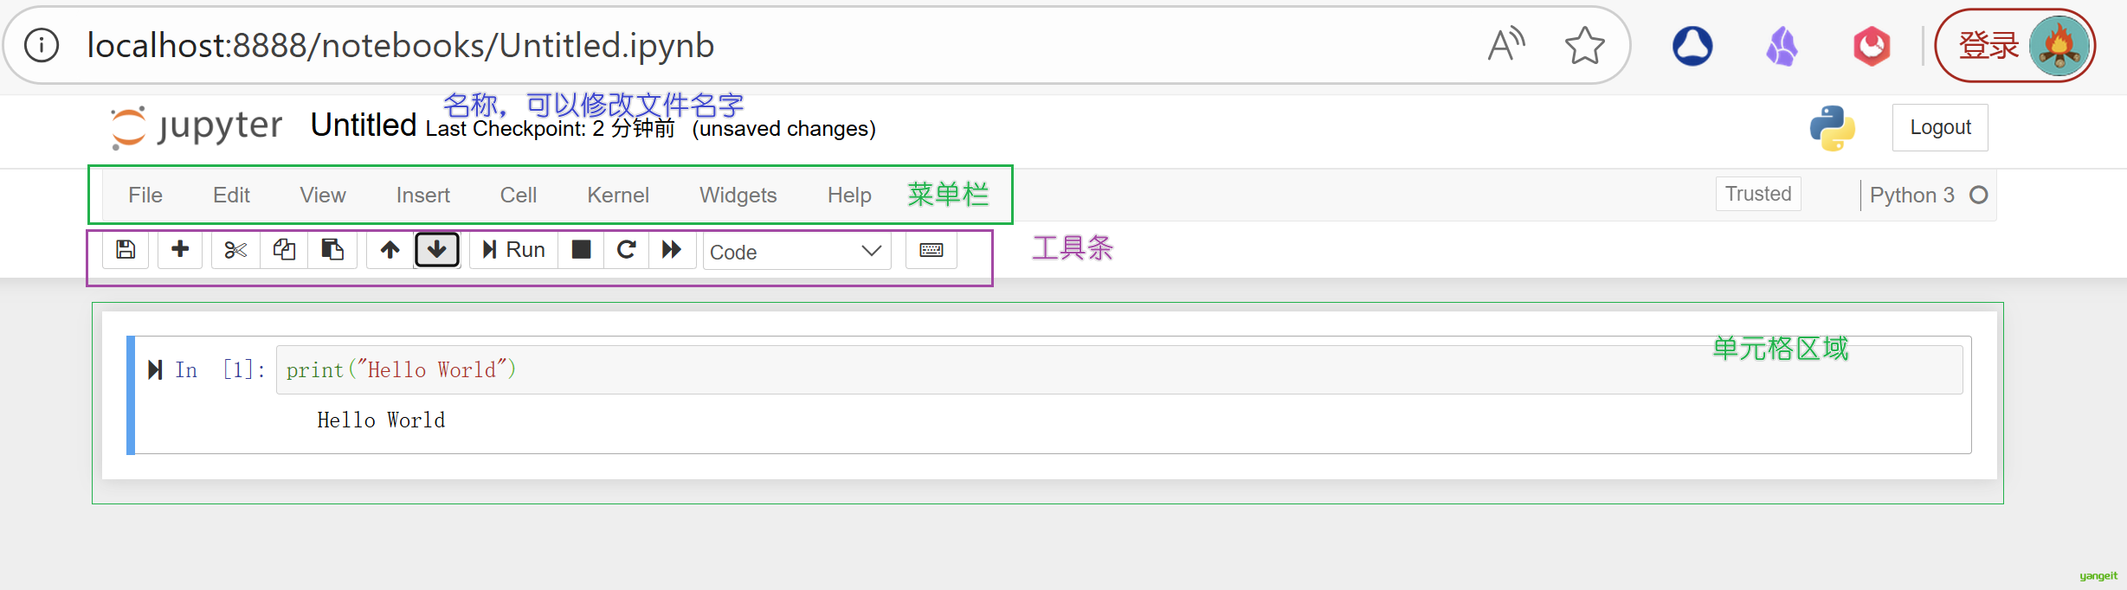
Task: Cut the selected cell with the scissors icon
Action: (x=235, y=250)
